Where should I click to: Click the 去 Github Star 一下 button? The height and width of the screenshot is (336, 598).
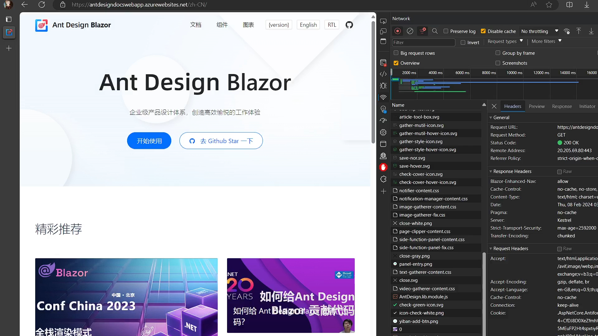[221, 141]
